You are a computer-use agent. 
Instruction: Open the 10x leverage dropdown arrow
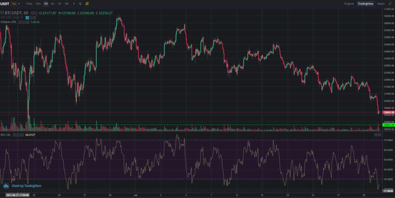coord(19,3)
